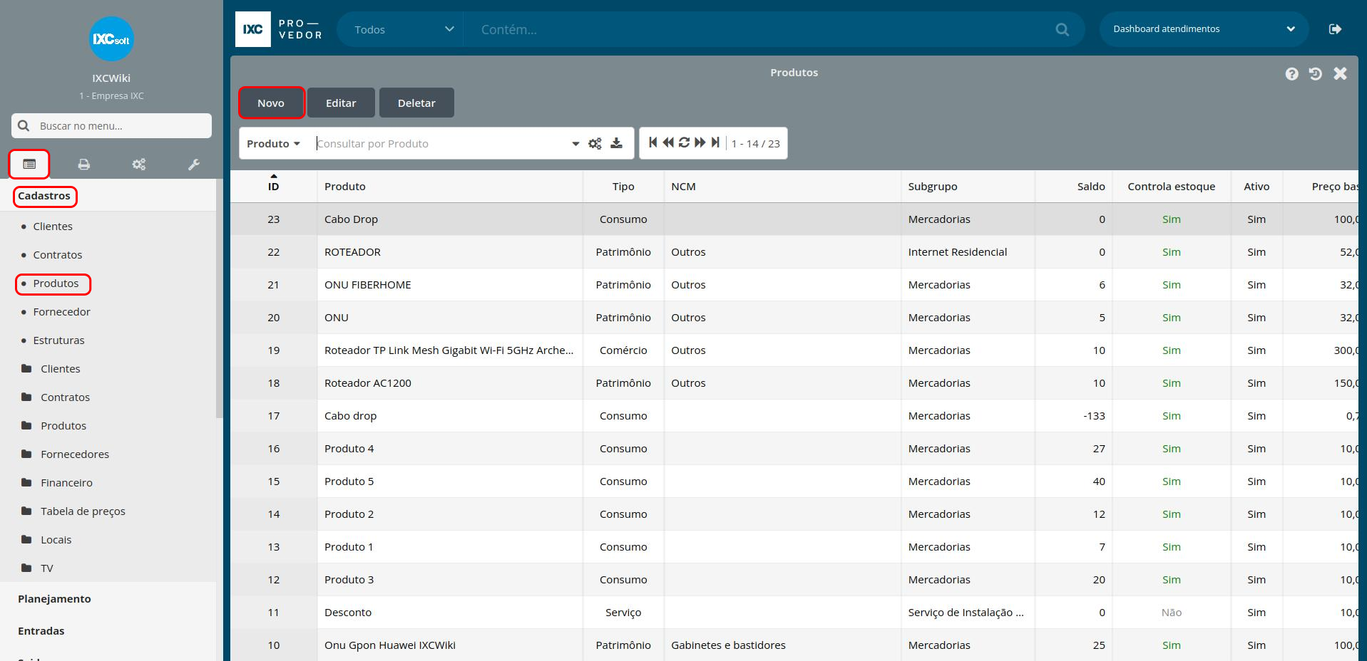Sort by the Subgrupo column header
Viewport: 1367px width, 661px height.
point(968,187)
